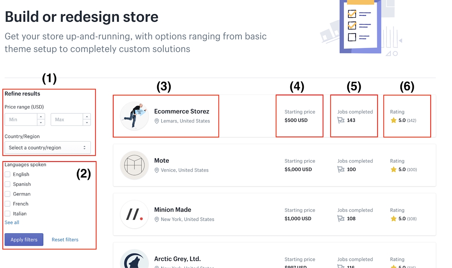
Task: Open the Mote logo thumbnail
Action: pos(134,165)
